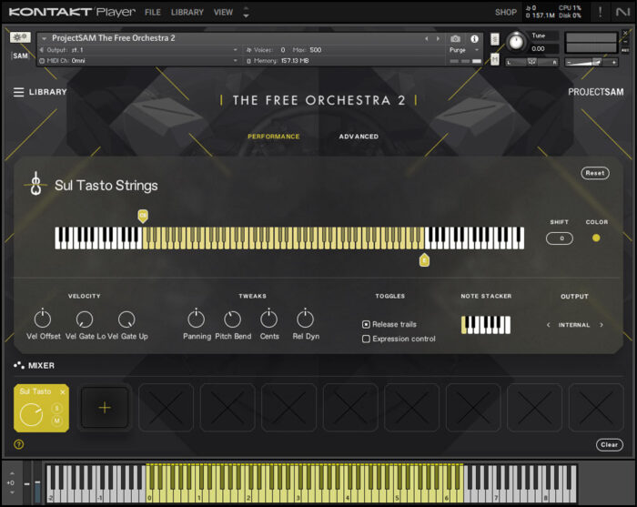
Task: Click the Kontakt view size arrows
Action: (246, 12)
